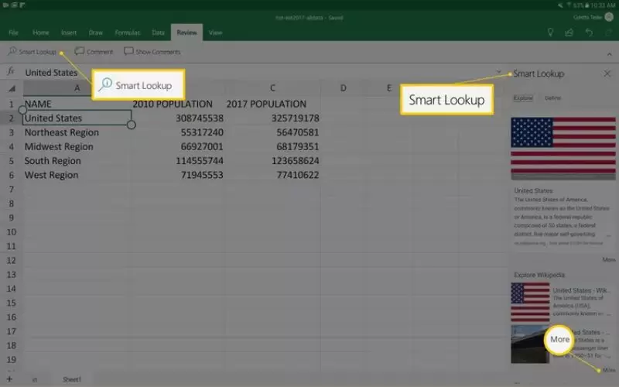Tap the Share icon in title bar
Image resolution: width=619 pixels, height=387 pixels.
[569, 33]
